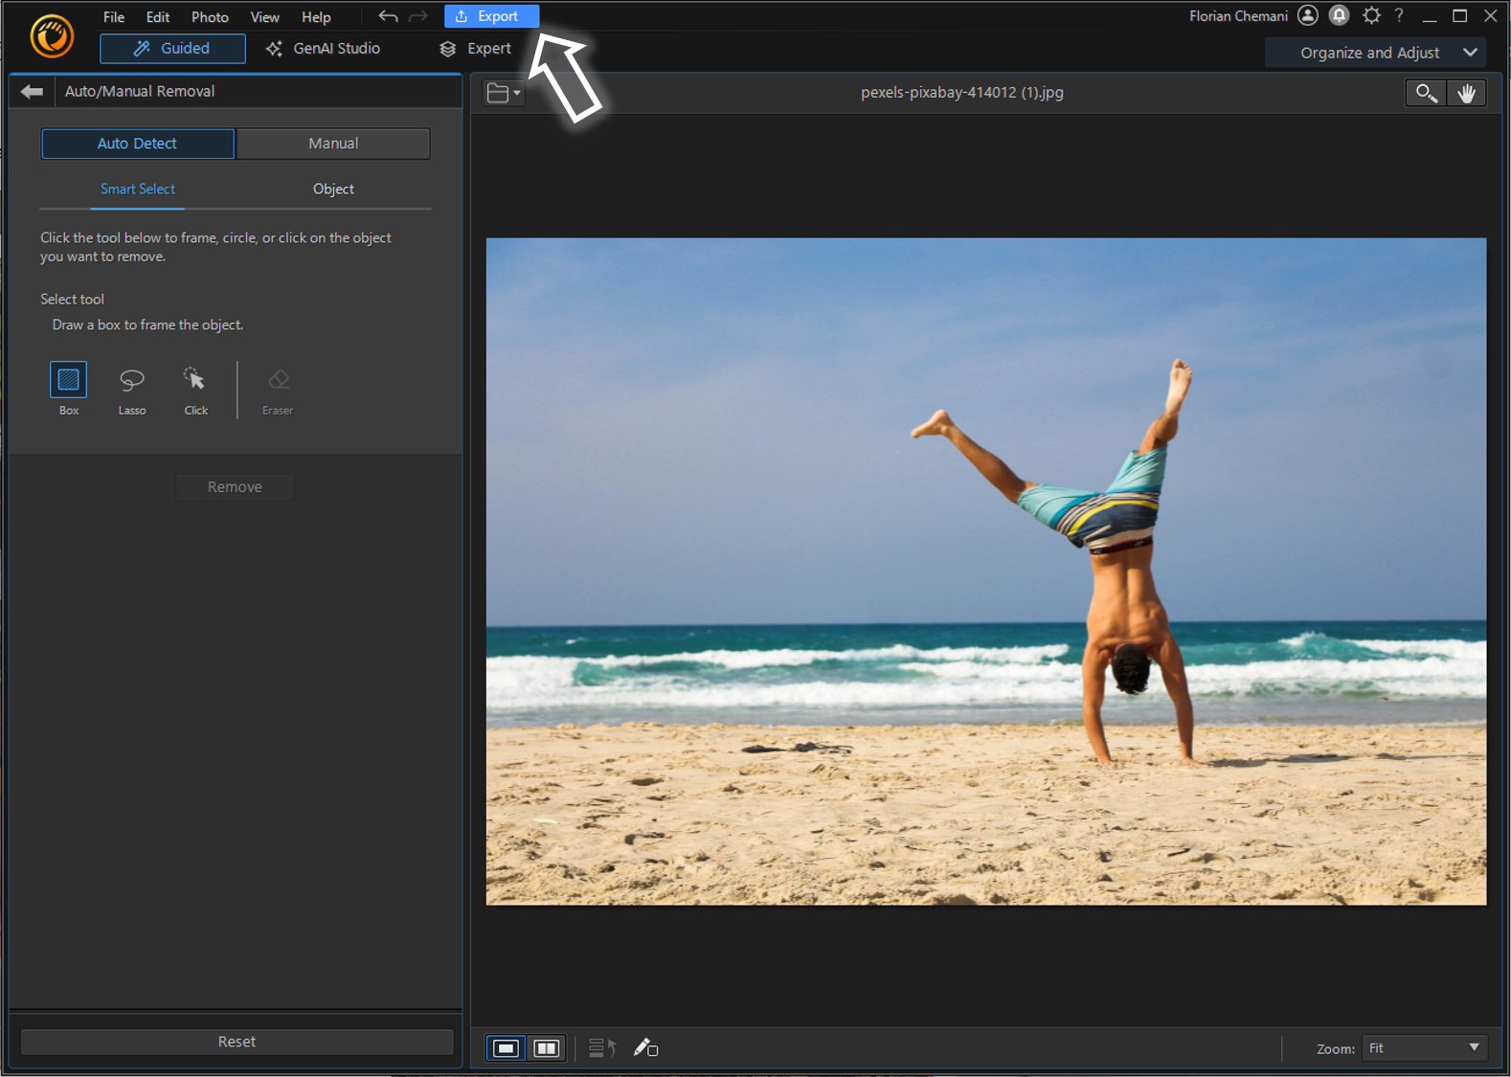Select the Click selection tool
This screenshot has height=1077, width=1511.
(194, 380)
